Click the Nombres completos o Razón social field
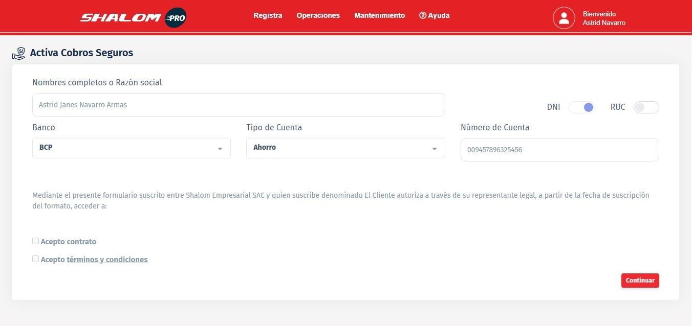Screen dimensions: 692x326 click(239, 105)
